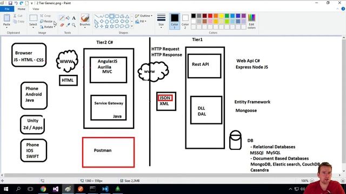Open Visual Studio Code from taskbar

(105, 189)
